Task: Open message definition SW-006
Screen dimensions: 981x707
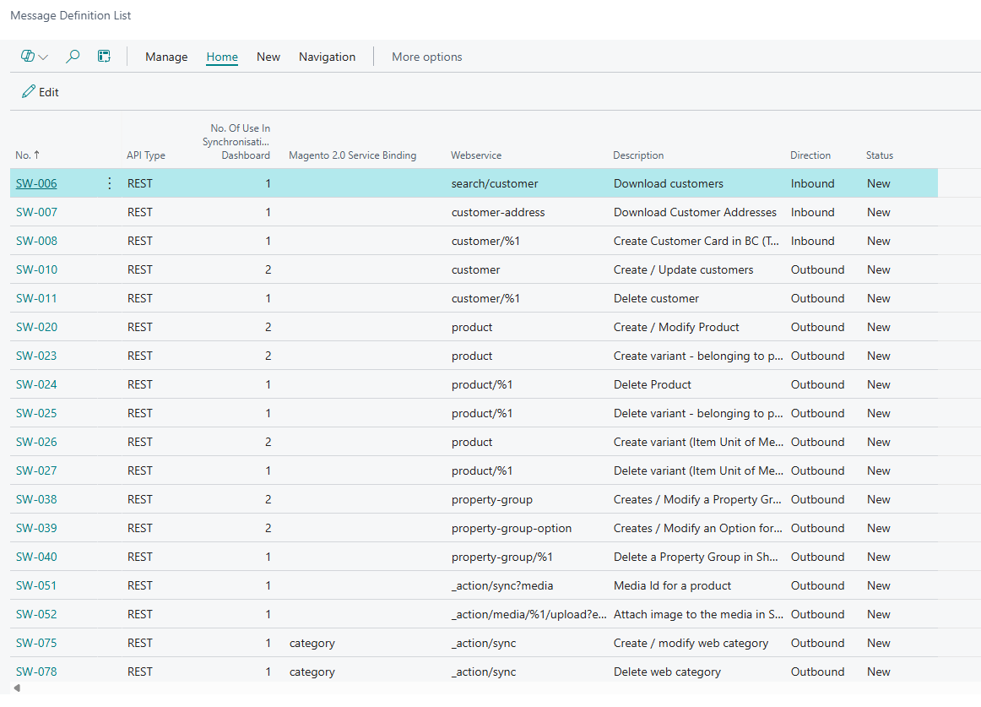Action: 36,183
